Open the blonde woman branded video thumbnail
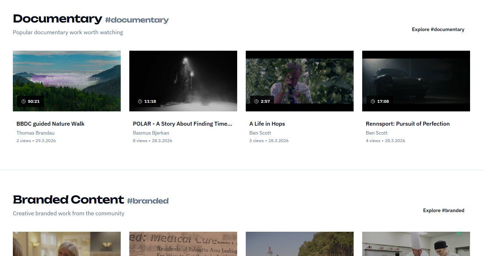The image size is (484, 256). coord(66,244)
